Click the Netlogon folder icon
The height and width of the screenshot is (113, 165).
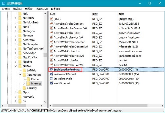[20, 31]
